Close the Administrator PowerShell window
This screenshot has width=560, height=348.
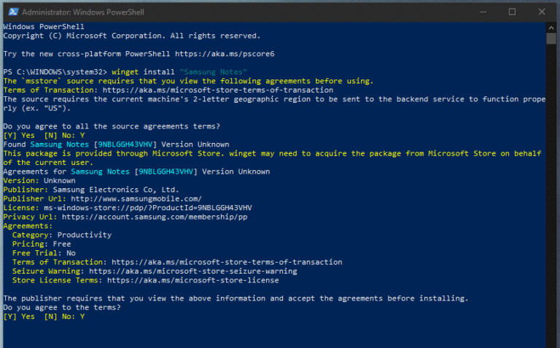coord(545,12)
